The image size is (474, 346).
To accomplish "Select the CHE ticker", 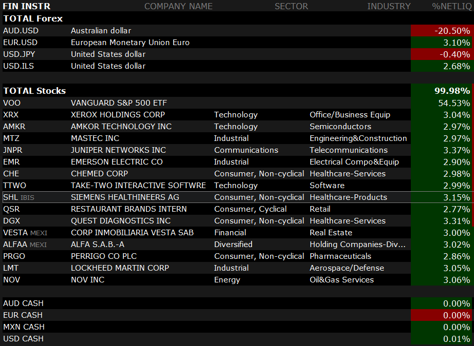I will pyautogui.click(x=11, y=173).
